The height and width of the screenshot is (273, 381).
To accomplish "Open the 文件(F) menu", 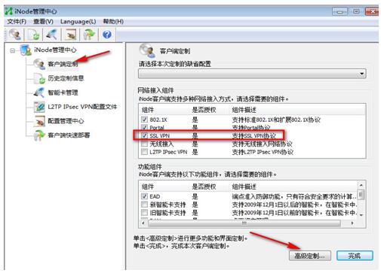I will tap(17, 22).
